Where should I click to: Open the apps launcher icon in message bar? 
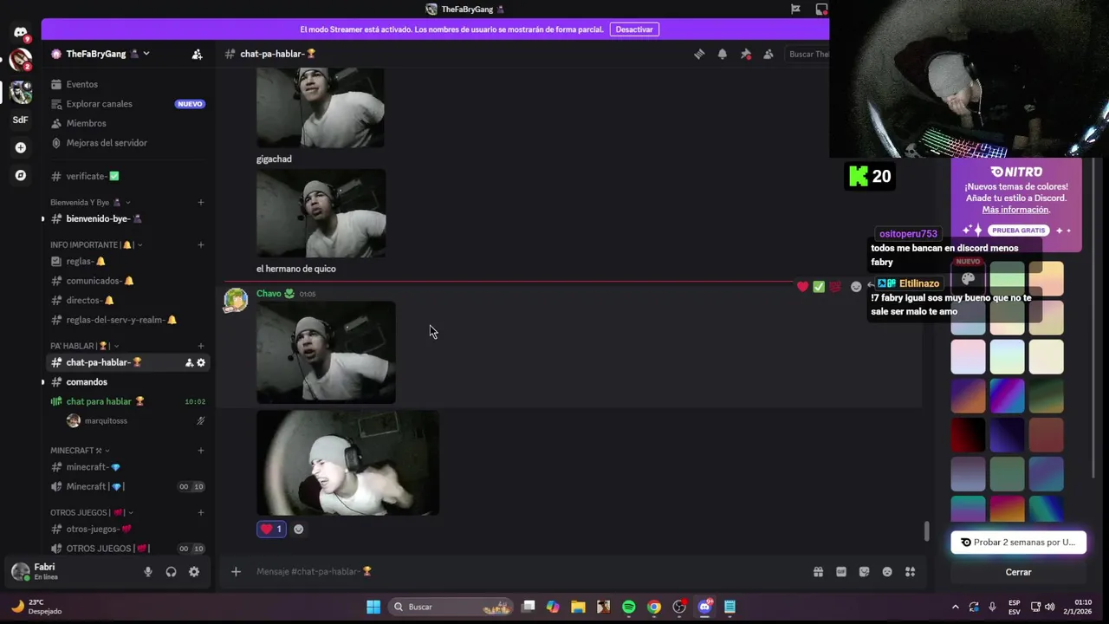910,571
